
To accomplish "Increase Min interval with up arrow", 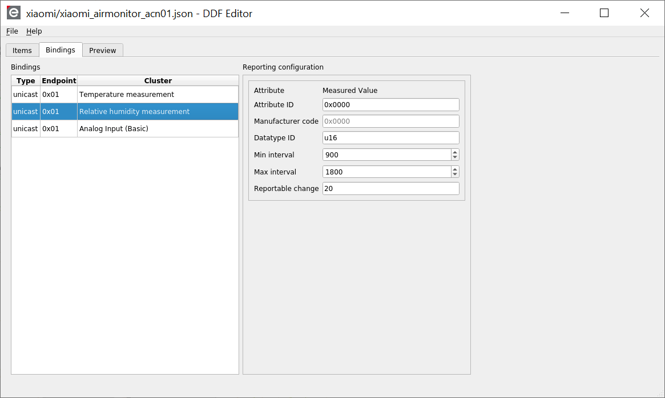I will coord(455,152).
